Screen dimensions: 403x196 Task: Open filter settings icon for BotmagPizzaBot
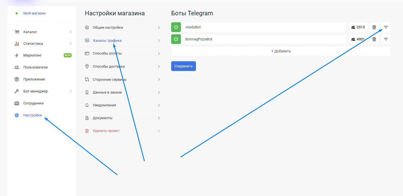tap(386, 39)
